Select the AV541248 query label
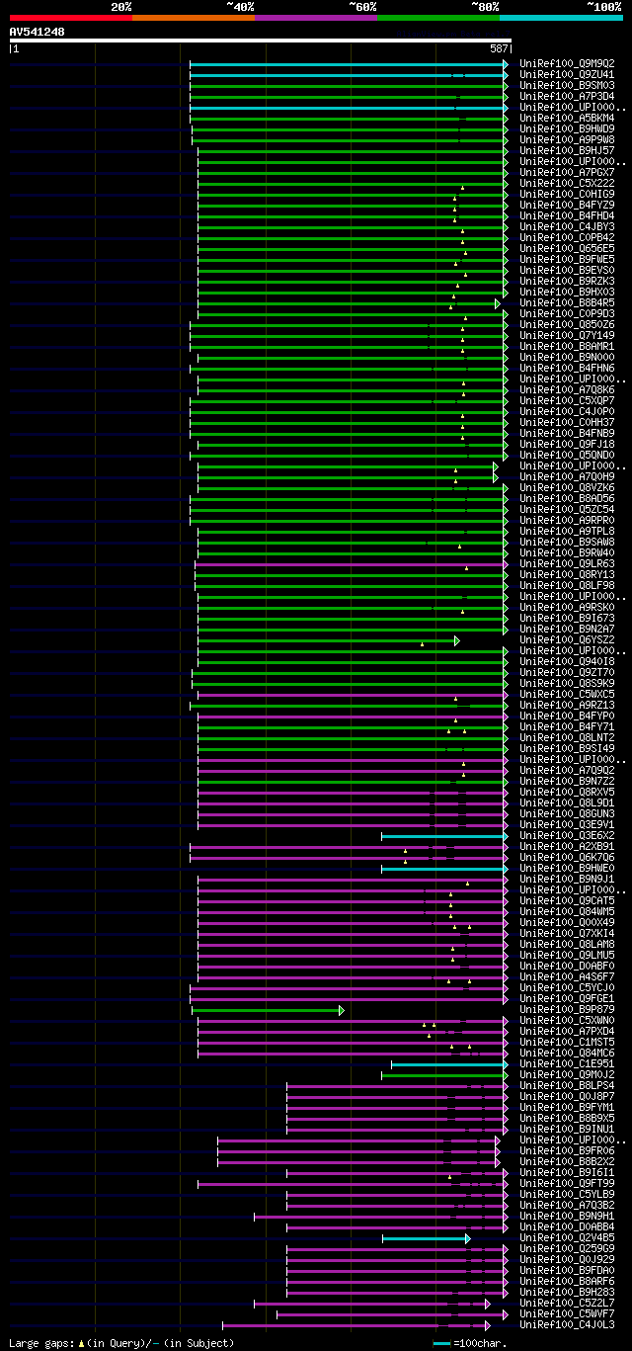632x1351 pixels. [38, 32]
